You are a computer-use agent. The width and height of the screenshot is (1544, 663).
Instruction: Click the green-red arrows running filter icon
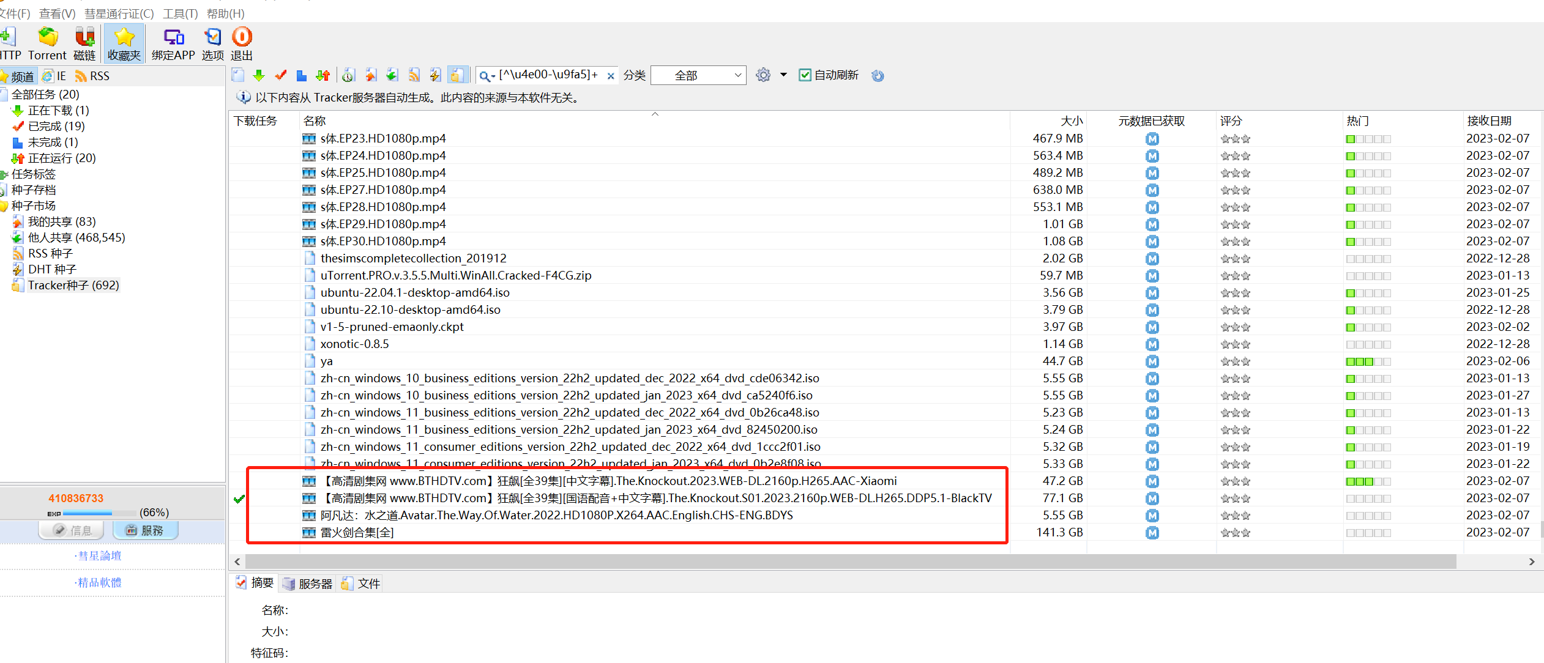(x=323, y=75)
